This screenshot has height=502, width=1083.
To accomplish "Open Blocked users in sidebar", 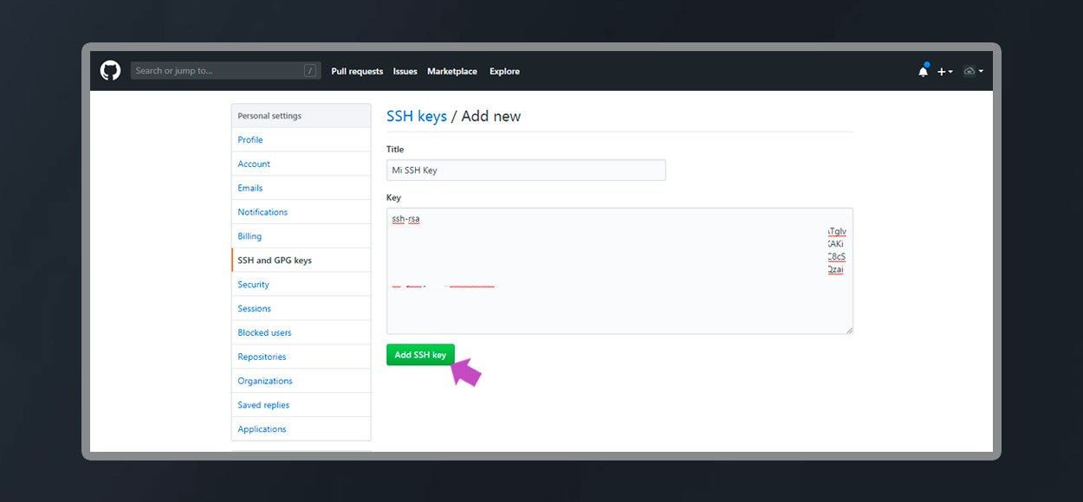I will pos(301,333).
